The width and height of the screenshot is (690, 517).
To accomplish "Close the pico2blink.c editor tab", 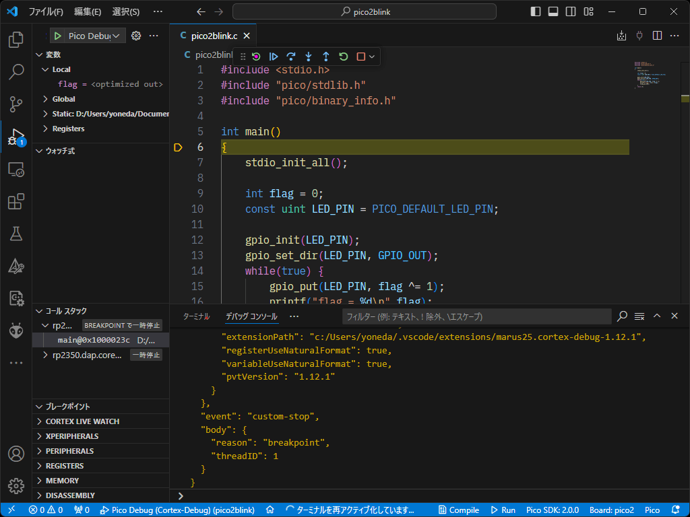I will (247, 36).
